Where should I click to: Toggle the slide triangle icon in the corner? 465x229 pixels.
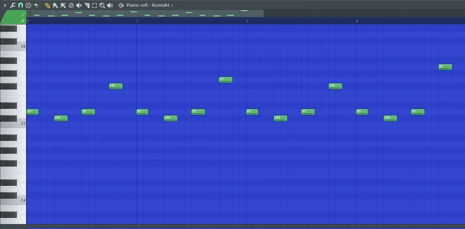coord(23,21)
